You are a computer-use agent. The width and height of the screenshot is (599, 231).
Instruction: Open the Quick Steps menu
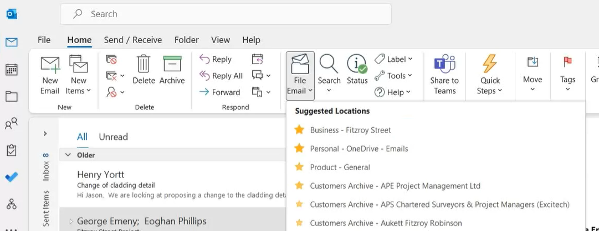tap(490, 75)
